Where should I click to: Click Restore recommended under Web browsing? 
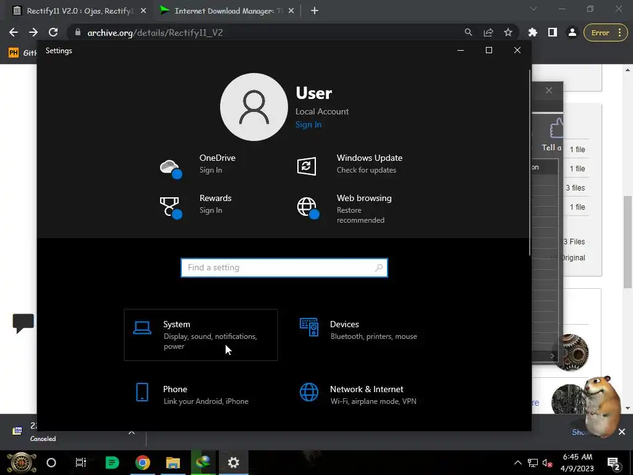[360, 215]
